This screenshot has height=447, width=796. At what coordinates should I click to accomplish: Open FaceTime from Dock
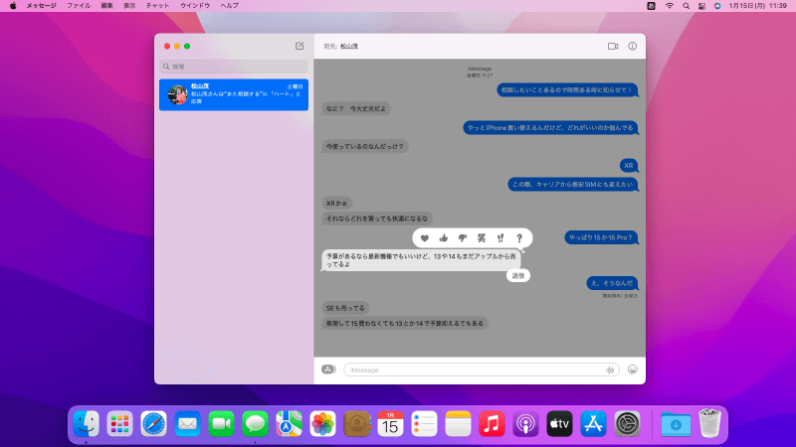point(221,424)
